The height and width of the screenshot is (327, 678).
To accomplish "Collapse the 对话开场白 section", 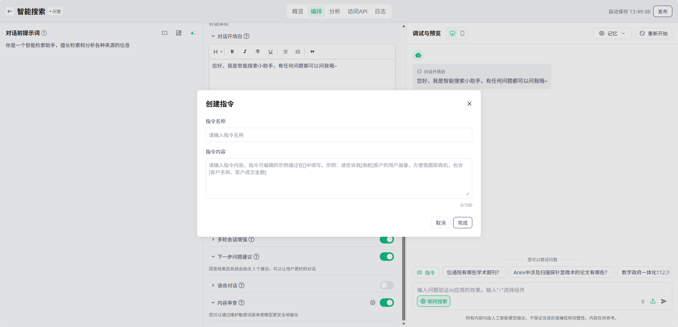I will [x=213, y=36].
